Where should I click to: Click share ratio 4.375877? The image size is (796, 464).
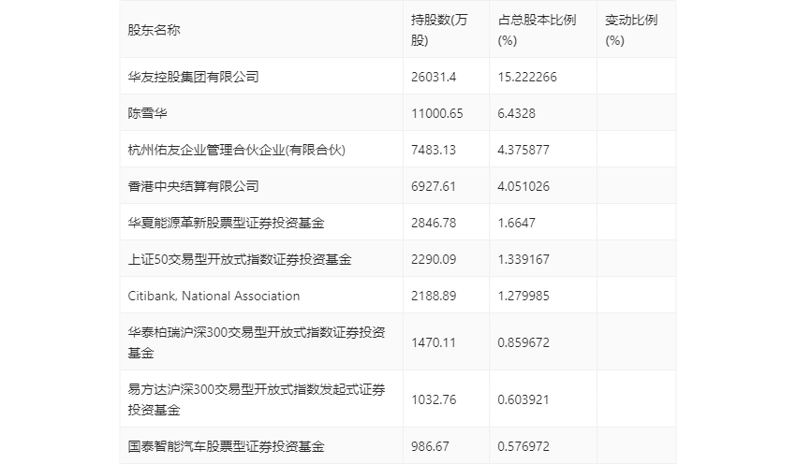[523, 150]
